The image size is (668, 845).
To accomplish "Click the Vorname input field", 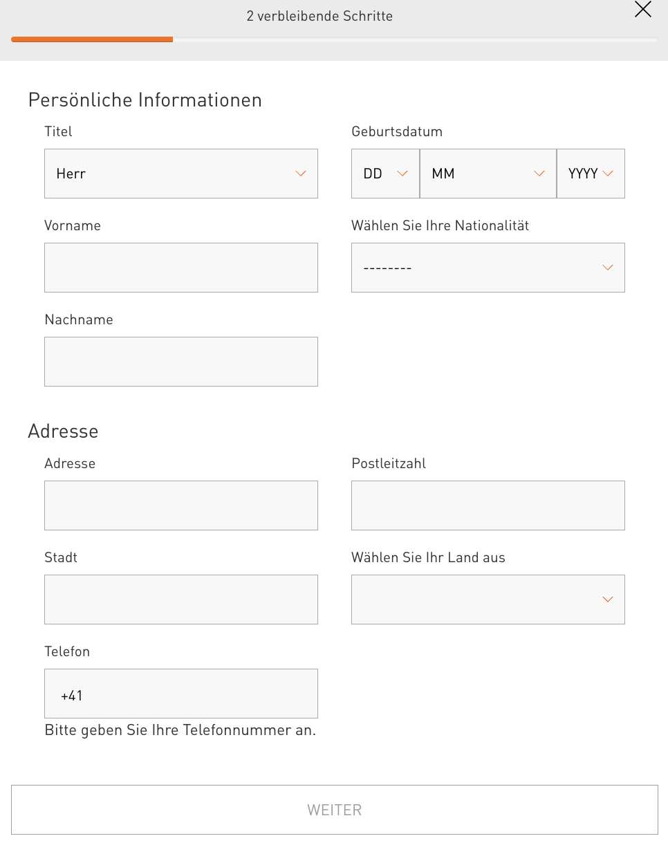I will click(x=180, y=268).
